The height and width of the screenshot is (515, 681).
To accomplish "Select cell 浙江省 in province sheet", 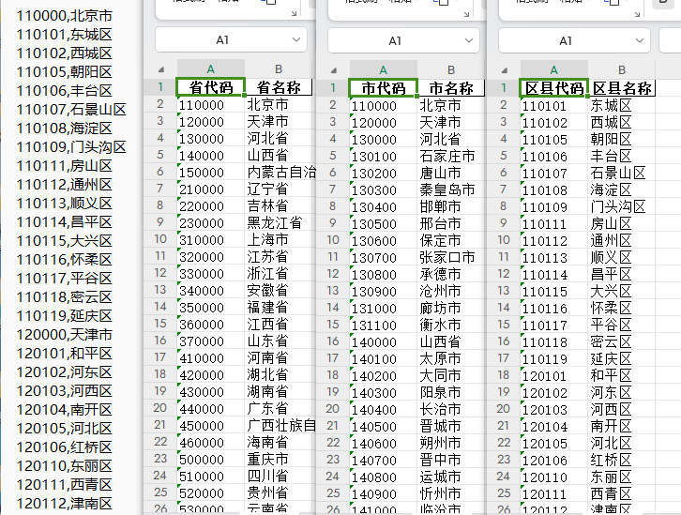I will coord(279,274).
